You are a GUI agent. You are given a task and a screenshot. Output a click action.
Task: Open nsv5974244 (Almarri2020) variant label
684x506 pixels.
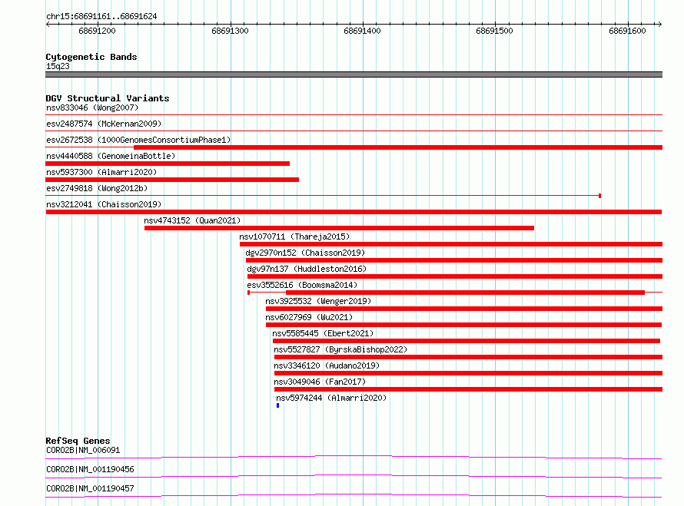point(331,398)
